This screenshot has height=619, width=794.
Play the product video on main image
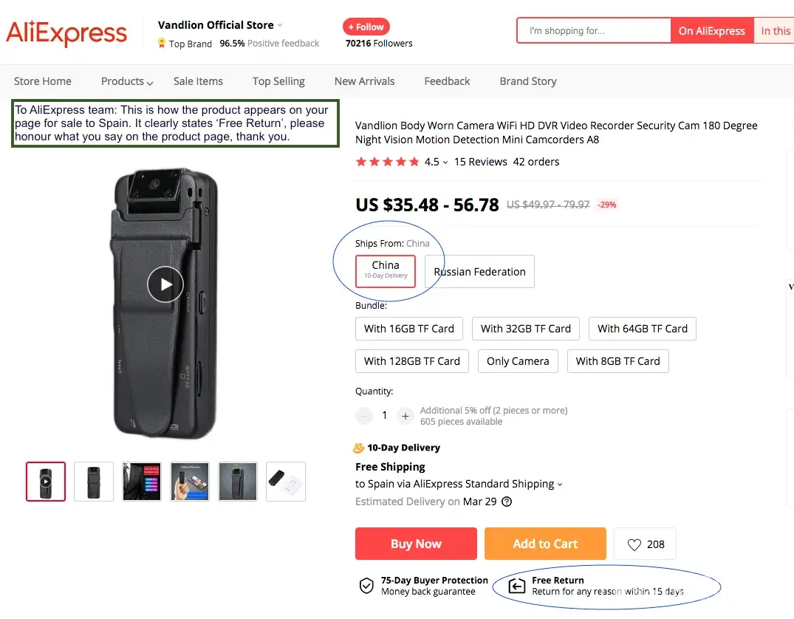(165, 284)
